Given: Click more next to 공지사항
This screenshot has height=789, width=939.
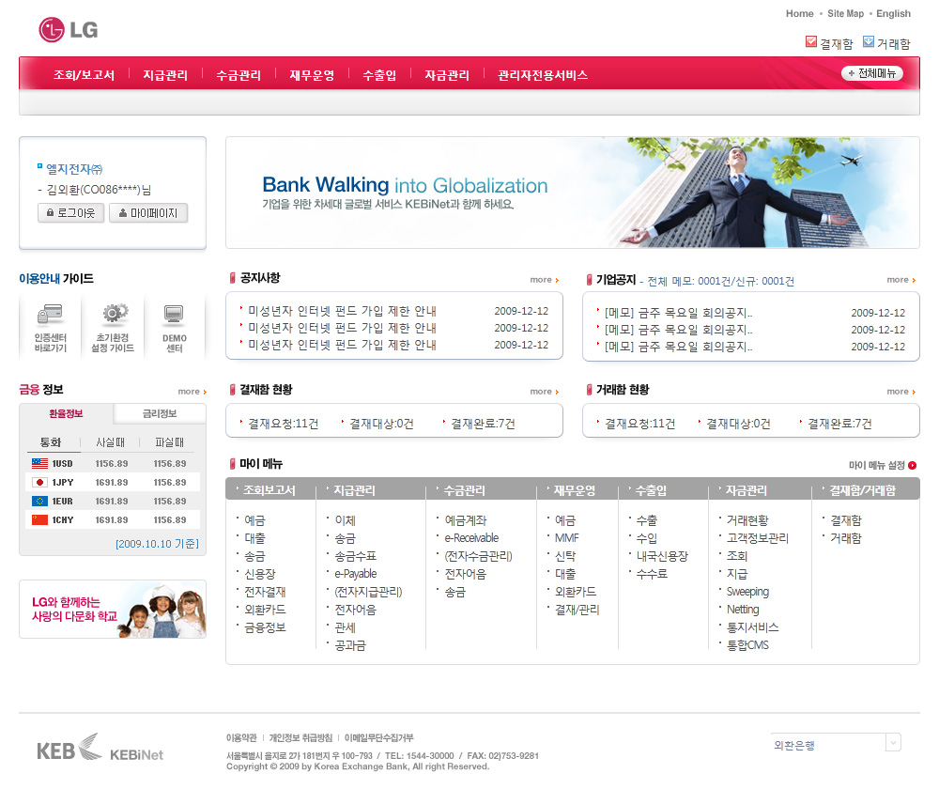Looking at the screenshot, I should click(x=544, y=280).
